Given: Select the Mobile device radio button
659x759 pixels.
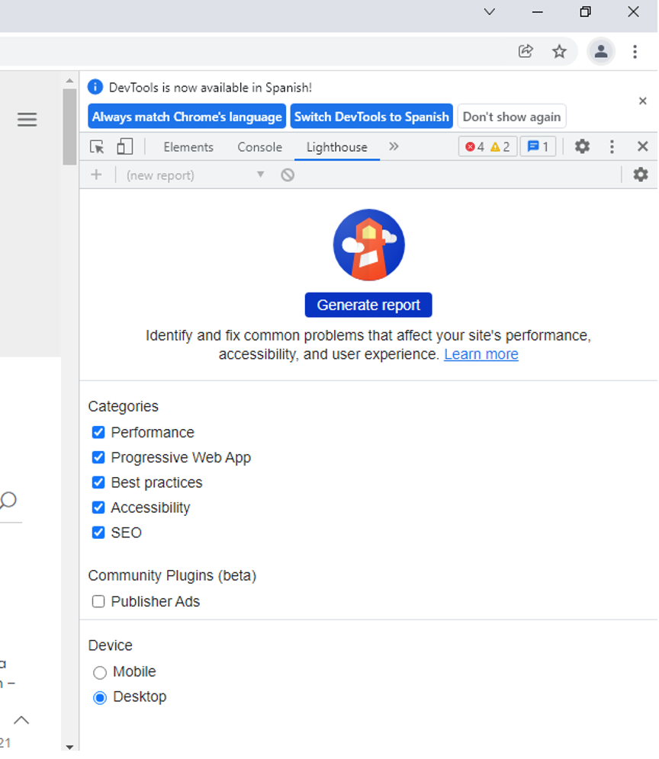Looking at the screenshot, I should tap(100, 673).
